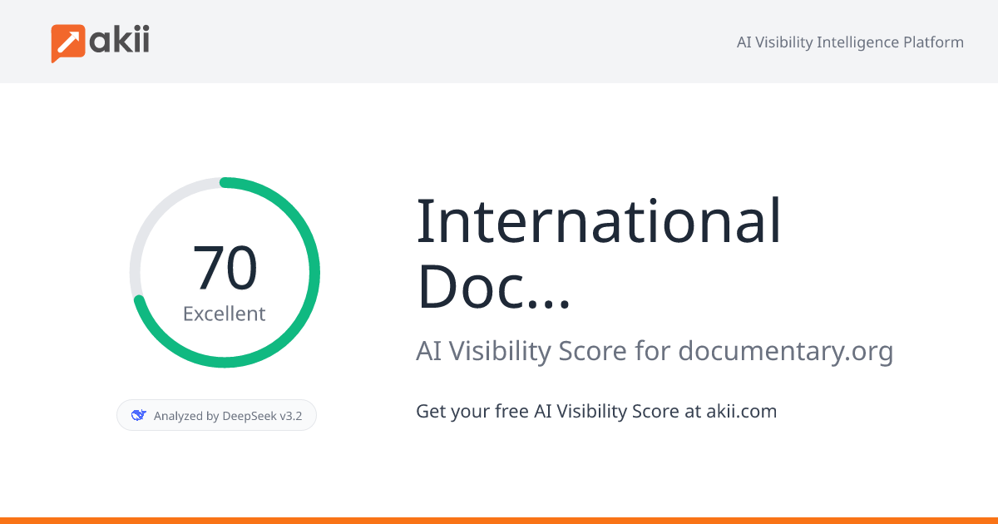Click the Get your free AI Visibility Score line
This screenshot has height=524, width=998.
pyautogui.click(x=596, y=411)
